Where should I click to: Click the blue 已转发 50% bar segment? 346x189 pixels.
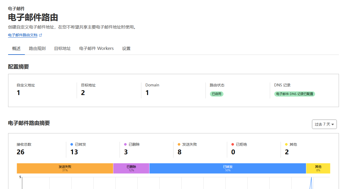click(x=228, y=168)
